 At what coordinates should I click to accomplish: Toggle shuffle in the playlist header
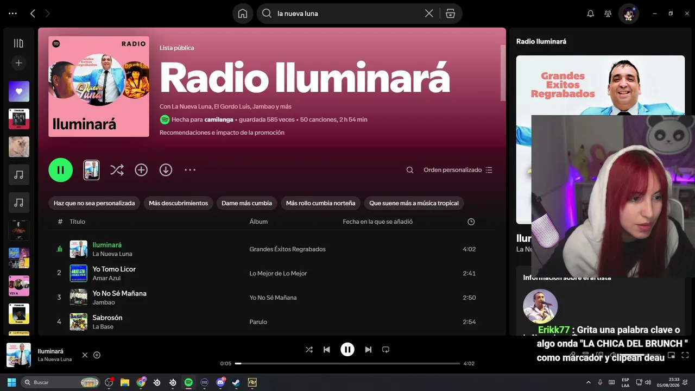coord(117,170)
